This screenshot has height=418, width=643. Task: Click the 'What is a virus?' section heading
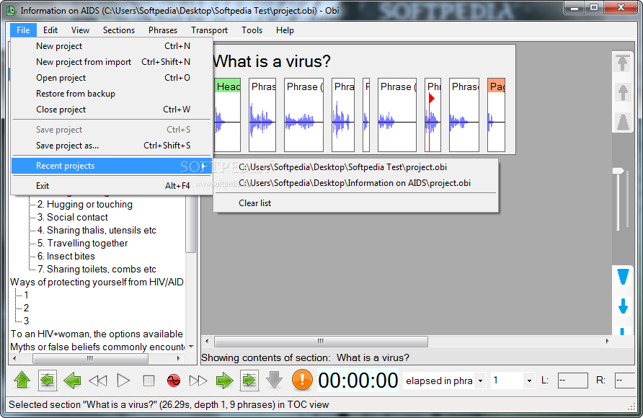tap(272, 61)
